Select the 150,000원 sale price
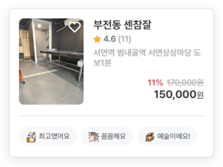 point(179,94)
